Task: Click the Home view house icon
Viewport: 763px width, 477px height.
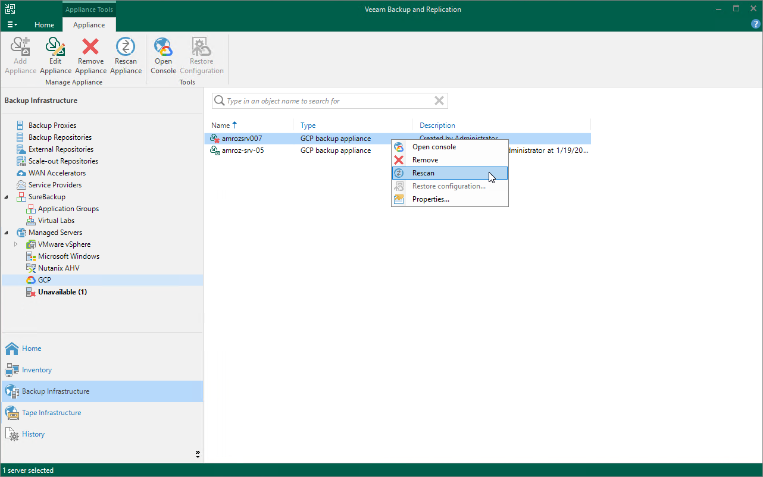Action: pyautogui.click(x=12, y=349)
